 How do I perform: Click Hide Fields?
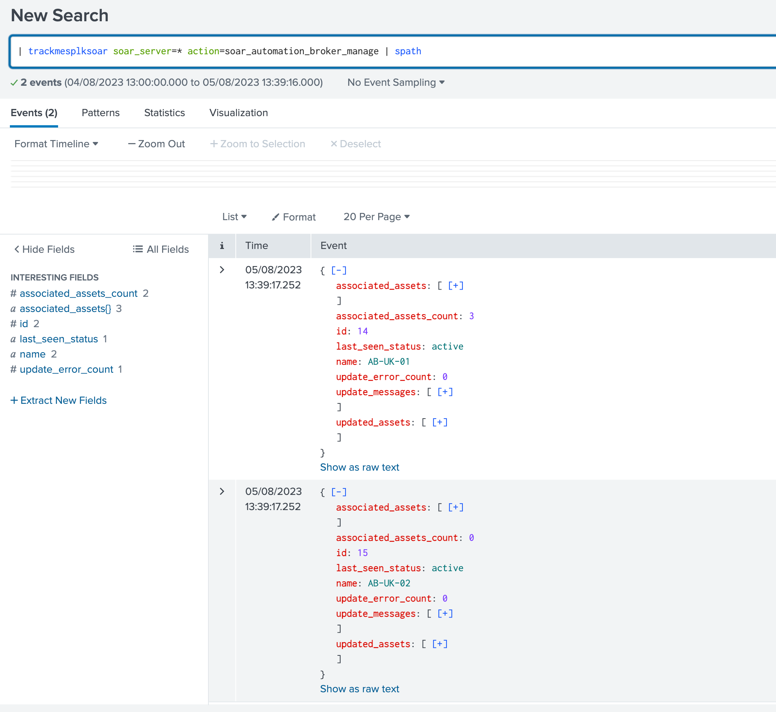[44, 249]
